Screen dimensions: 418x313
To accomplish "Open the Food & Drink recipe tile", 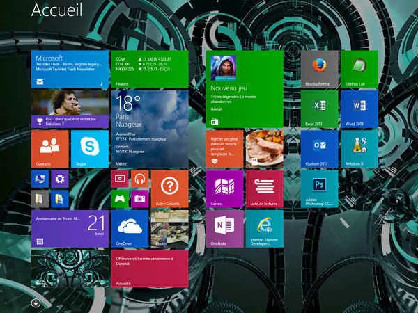I will tap(265, 149).
